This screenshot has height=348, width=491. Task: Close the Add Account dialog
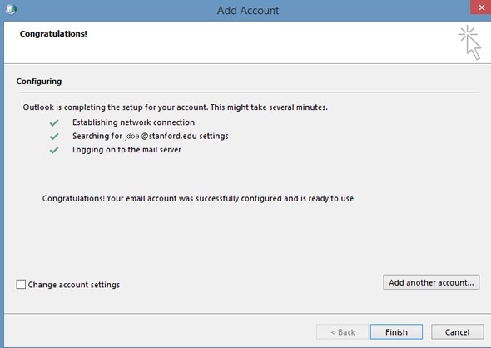point(481,7)
